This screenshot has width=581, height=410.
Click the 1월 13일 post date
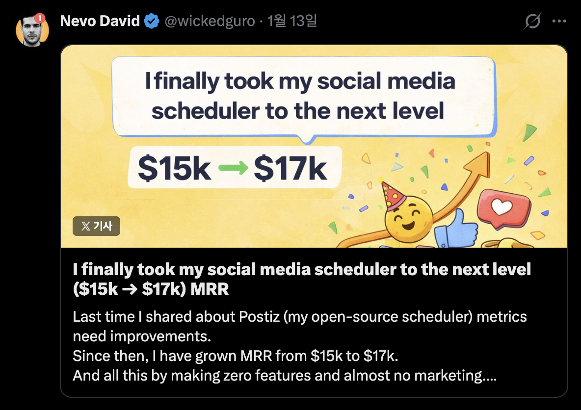[292, 22]
